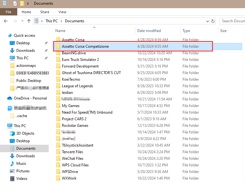
Task: Switch to the View ribbon tab
Action: (62, 12)
